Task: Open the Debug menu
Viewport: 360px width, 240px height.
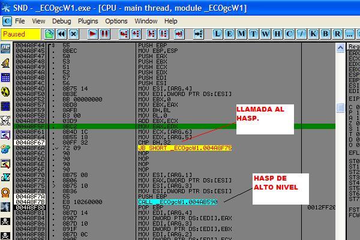Action: click(62, 21)
